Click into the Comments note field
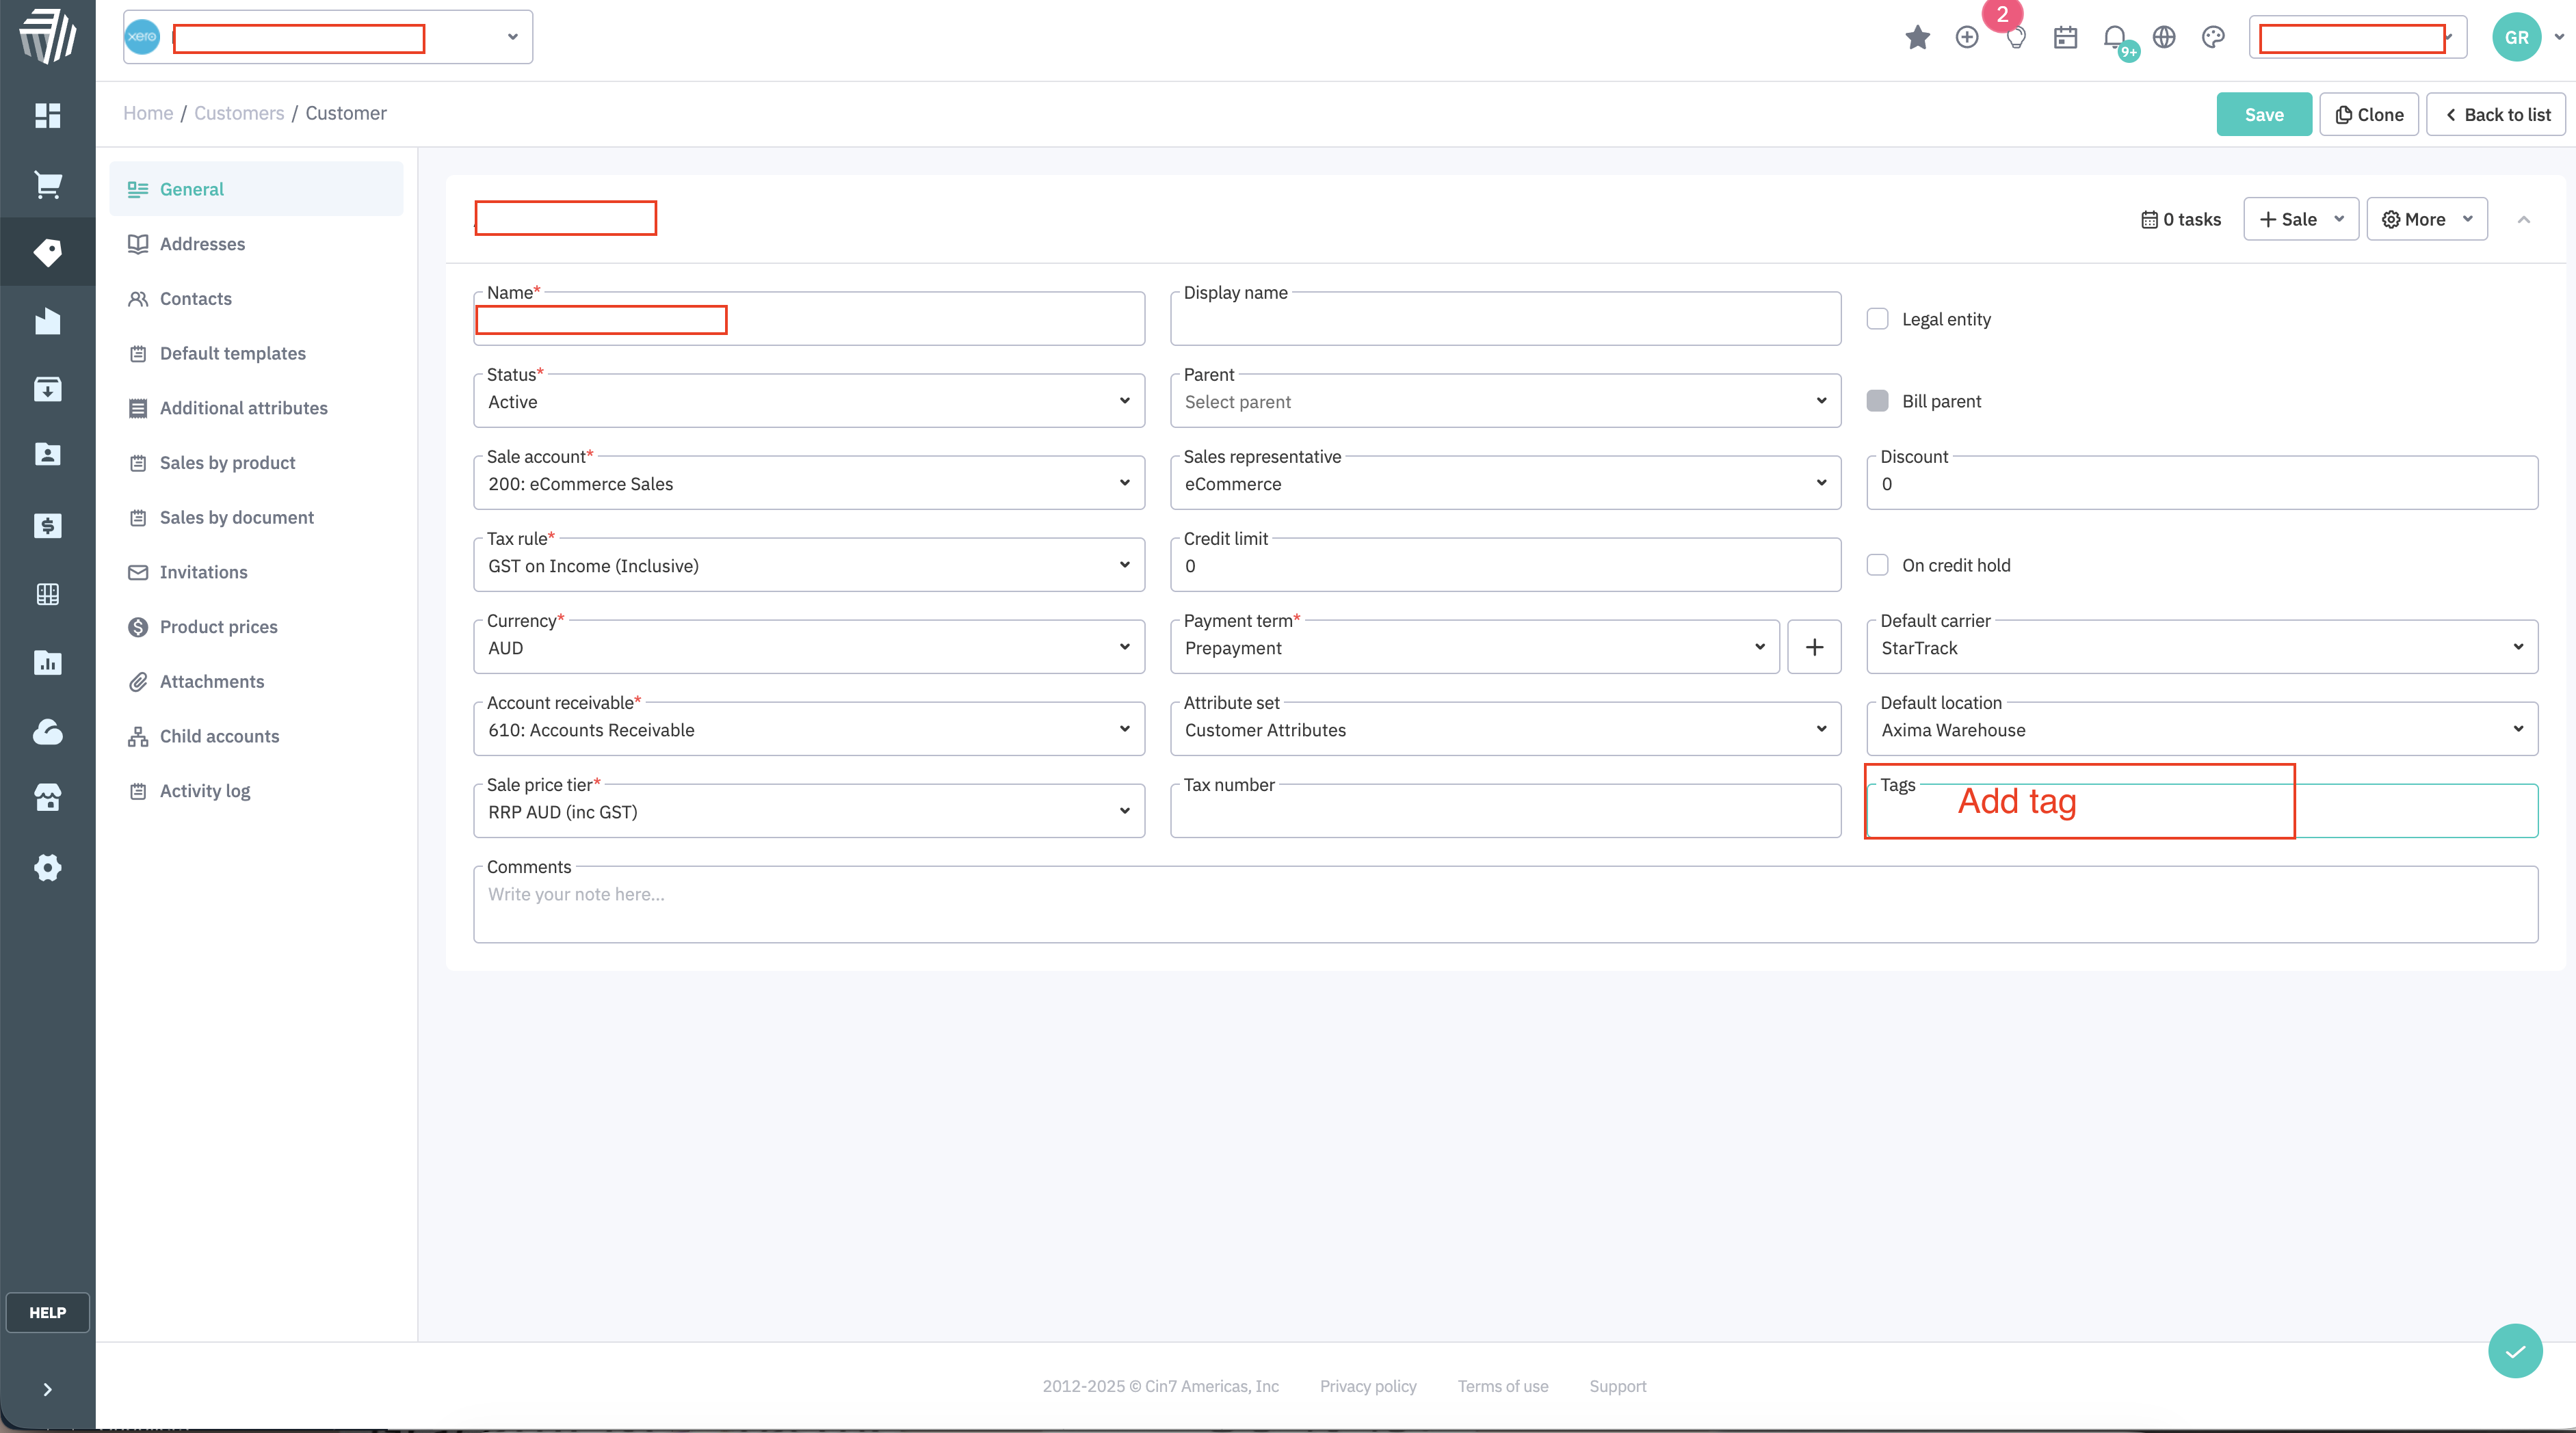 (x=1504, y=905)
